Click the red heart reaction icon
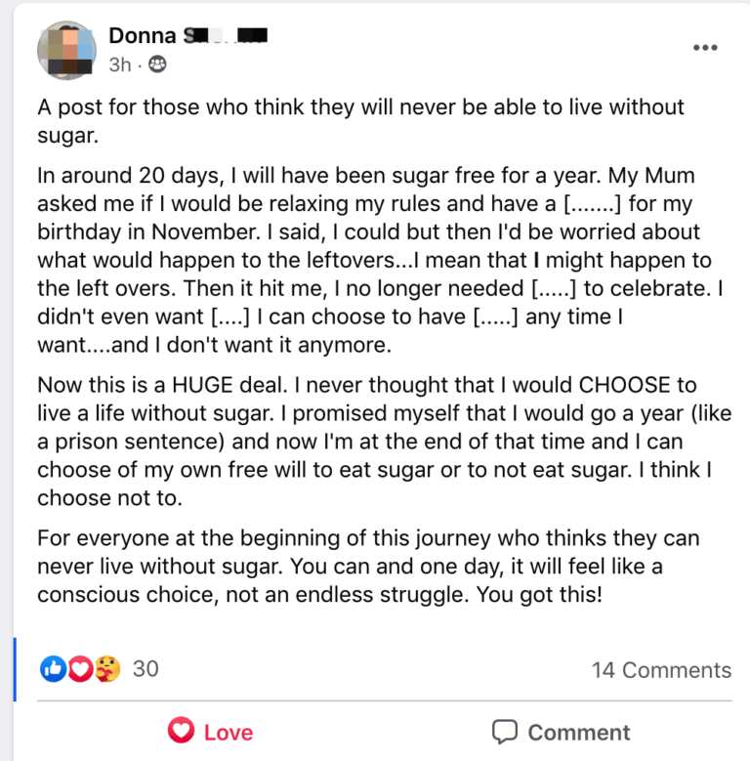Viewport: 750px width, 761px height. 80,668
